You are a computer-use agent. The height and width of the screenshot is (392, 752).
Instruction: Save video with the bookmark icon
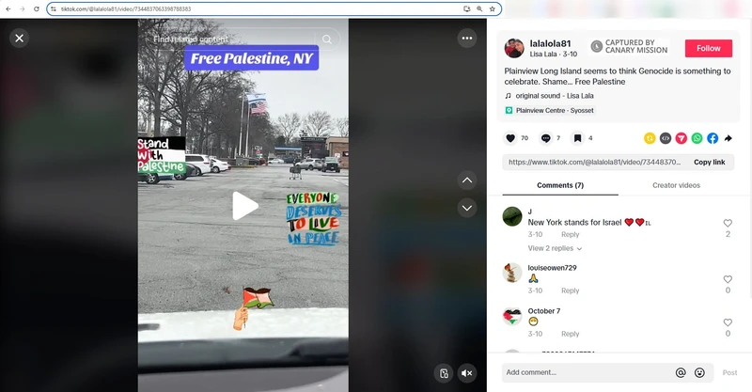point(577,138)
